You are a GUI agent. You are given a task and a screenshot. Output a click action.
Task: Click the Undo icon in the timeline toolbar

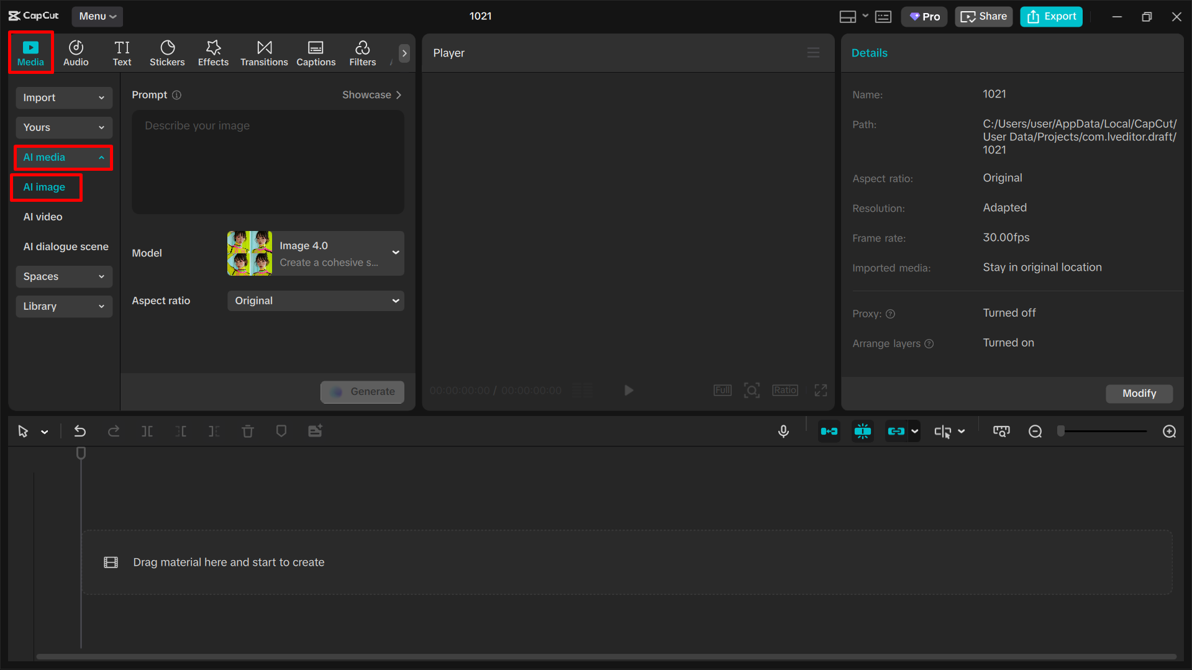pyautogui.click(x=80, y=430)
